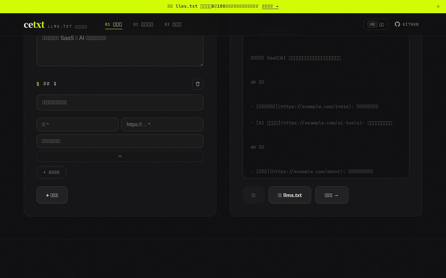Click the large plus button at the form's bottom
Viewport: 446px width, 278px height.
coord(52,195)
